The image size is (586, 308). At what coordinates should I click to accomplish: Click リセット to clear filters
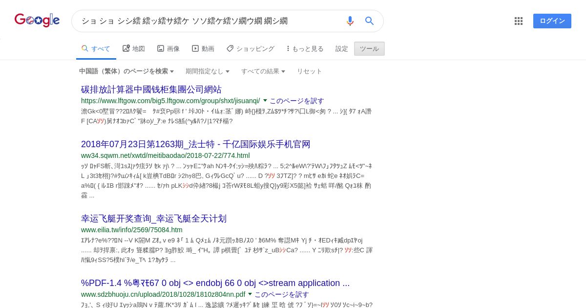[310, 71]
